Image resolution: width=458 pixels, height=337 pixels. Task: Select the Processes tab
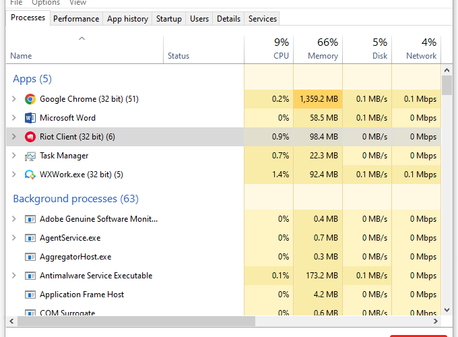tap(28, 18)
